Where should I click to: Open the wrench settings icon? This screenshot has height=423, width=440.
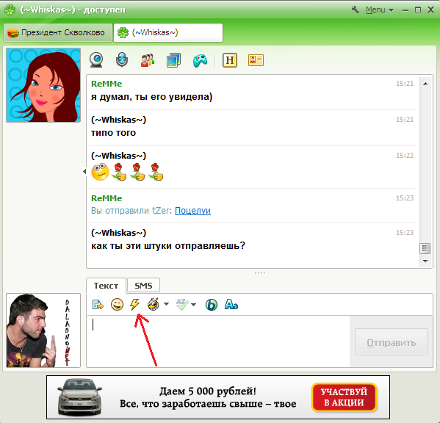[x=356, y=10]
